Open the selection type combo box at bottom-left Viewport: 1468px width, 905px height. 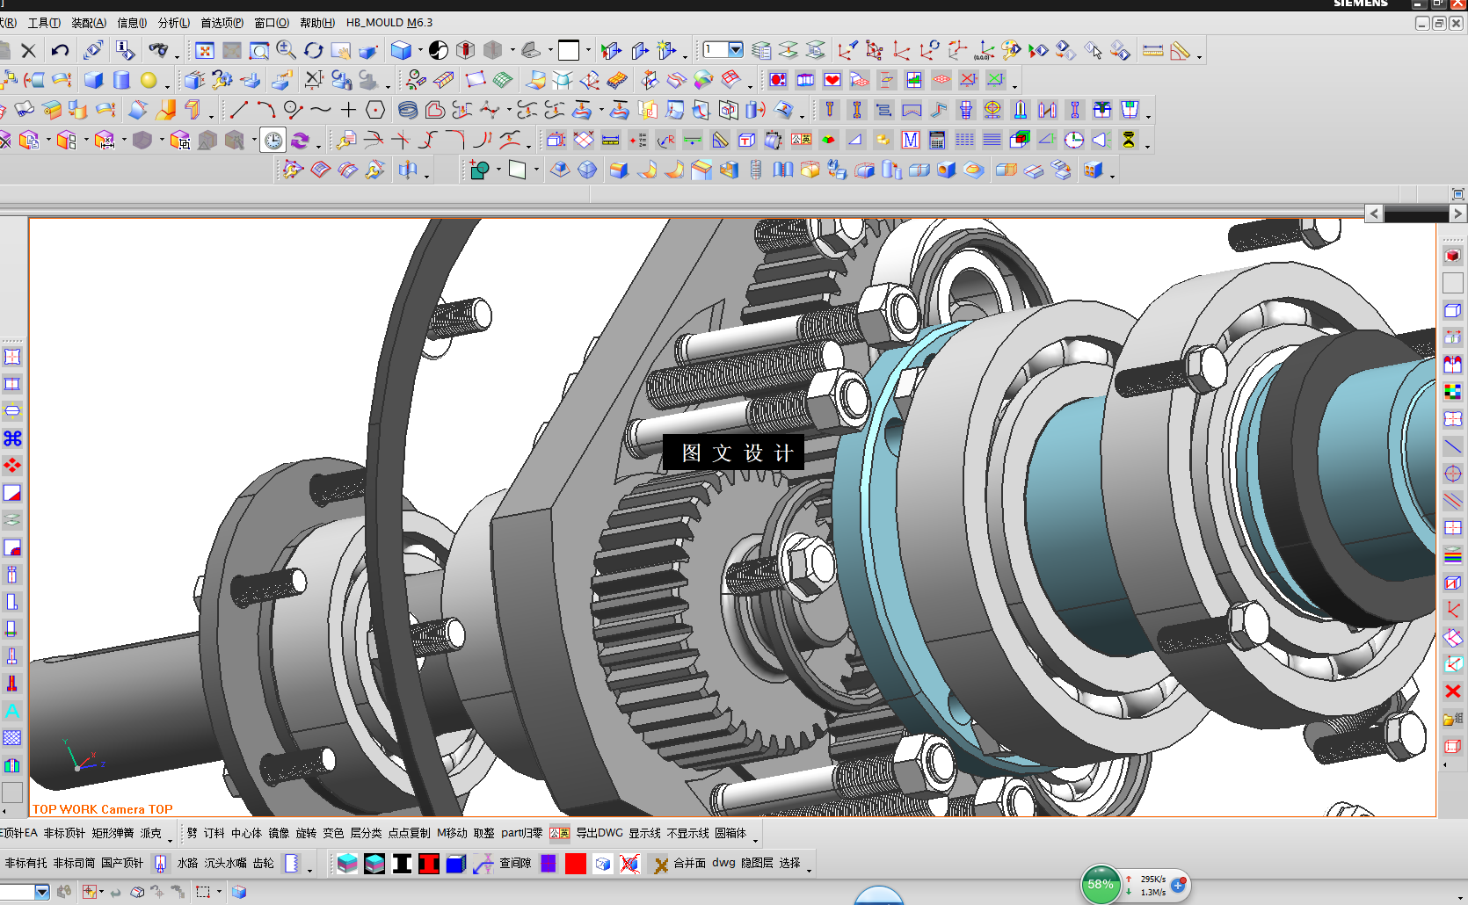coord(25,892)
